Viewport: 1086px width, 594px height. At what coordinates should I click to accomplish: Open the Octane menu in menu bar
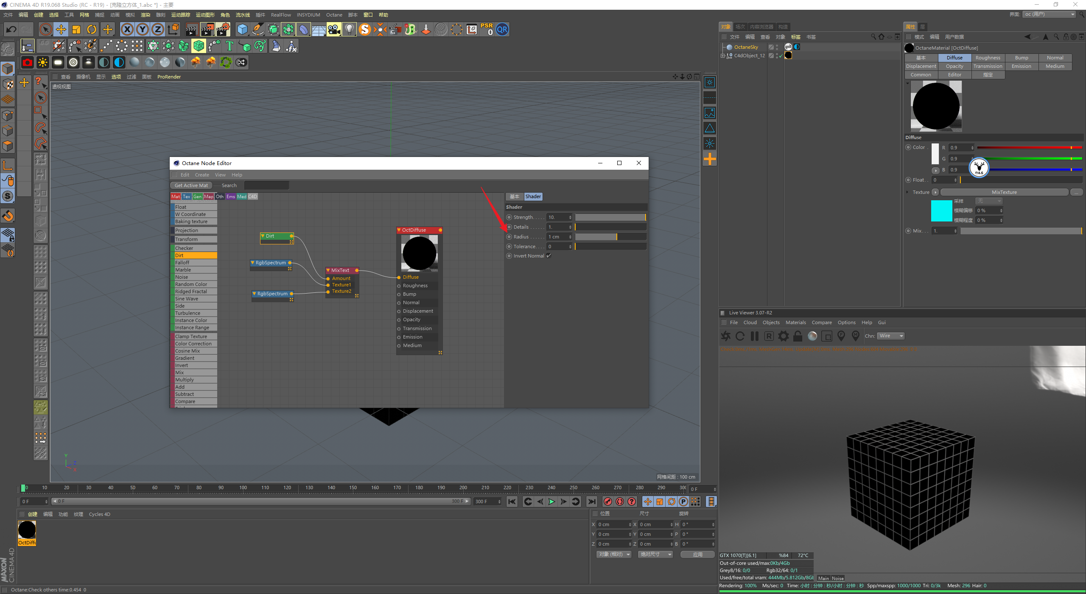click(x=334, y=15)
